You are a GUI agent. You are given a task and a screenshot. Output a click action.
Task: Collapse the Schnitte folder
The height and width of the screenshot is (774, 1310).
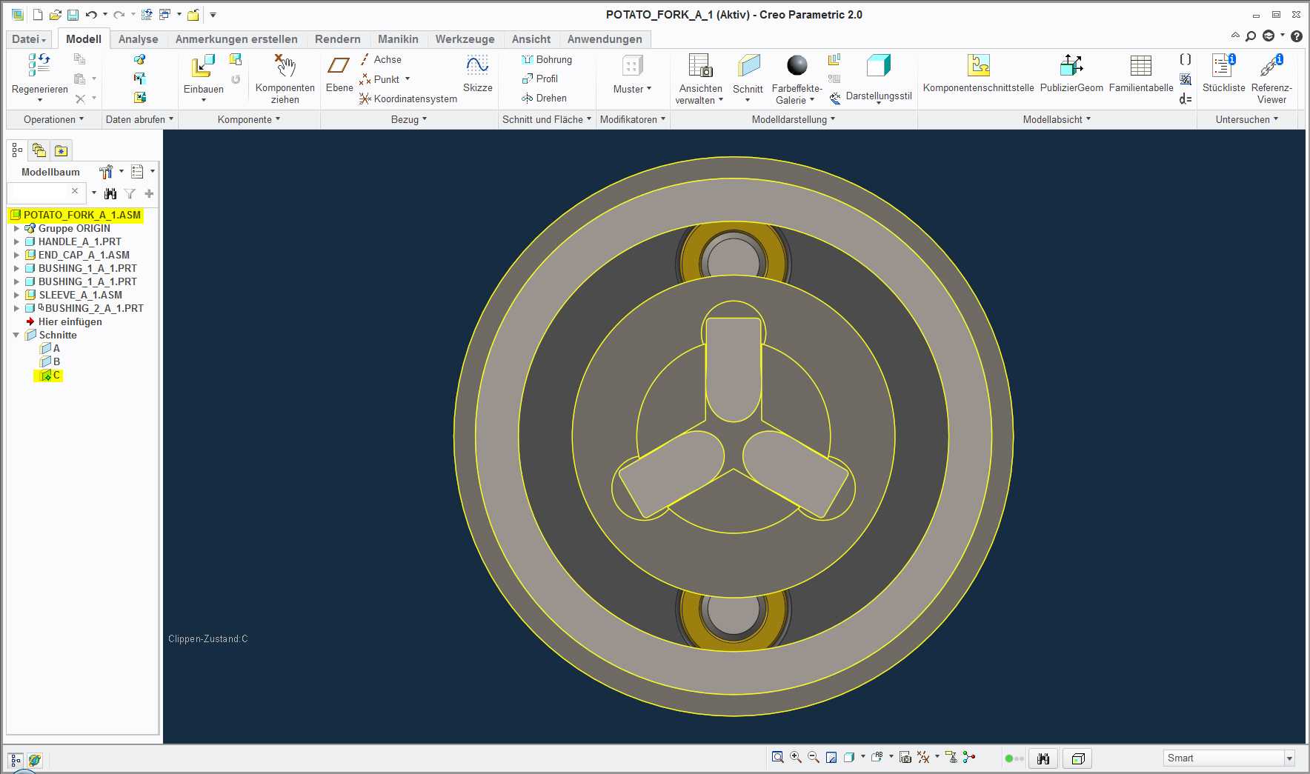pos(16,335)
